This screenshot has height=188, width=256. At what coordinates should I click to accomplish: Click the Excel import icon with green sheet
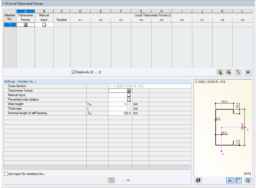(x=229, y=72)
